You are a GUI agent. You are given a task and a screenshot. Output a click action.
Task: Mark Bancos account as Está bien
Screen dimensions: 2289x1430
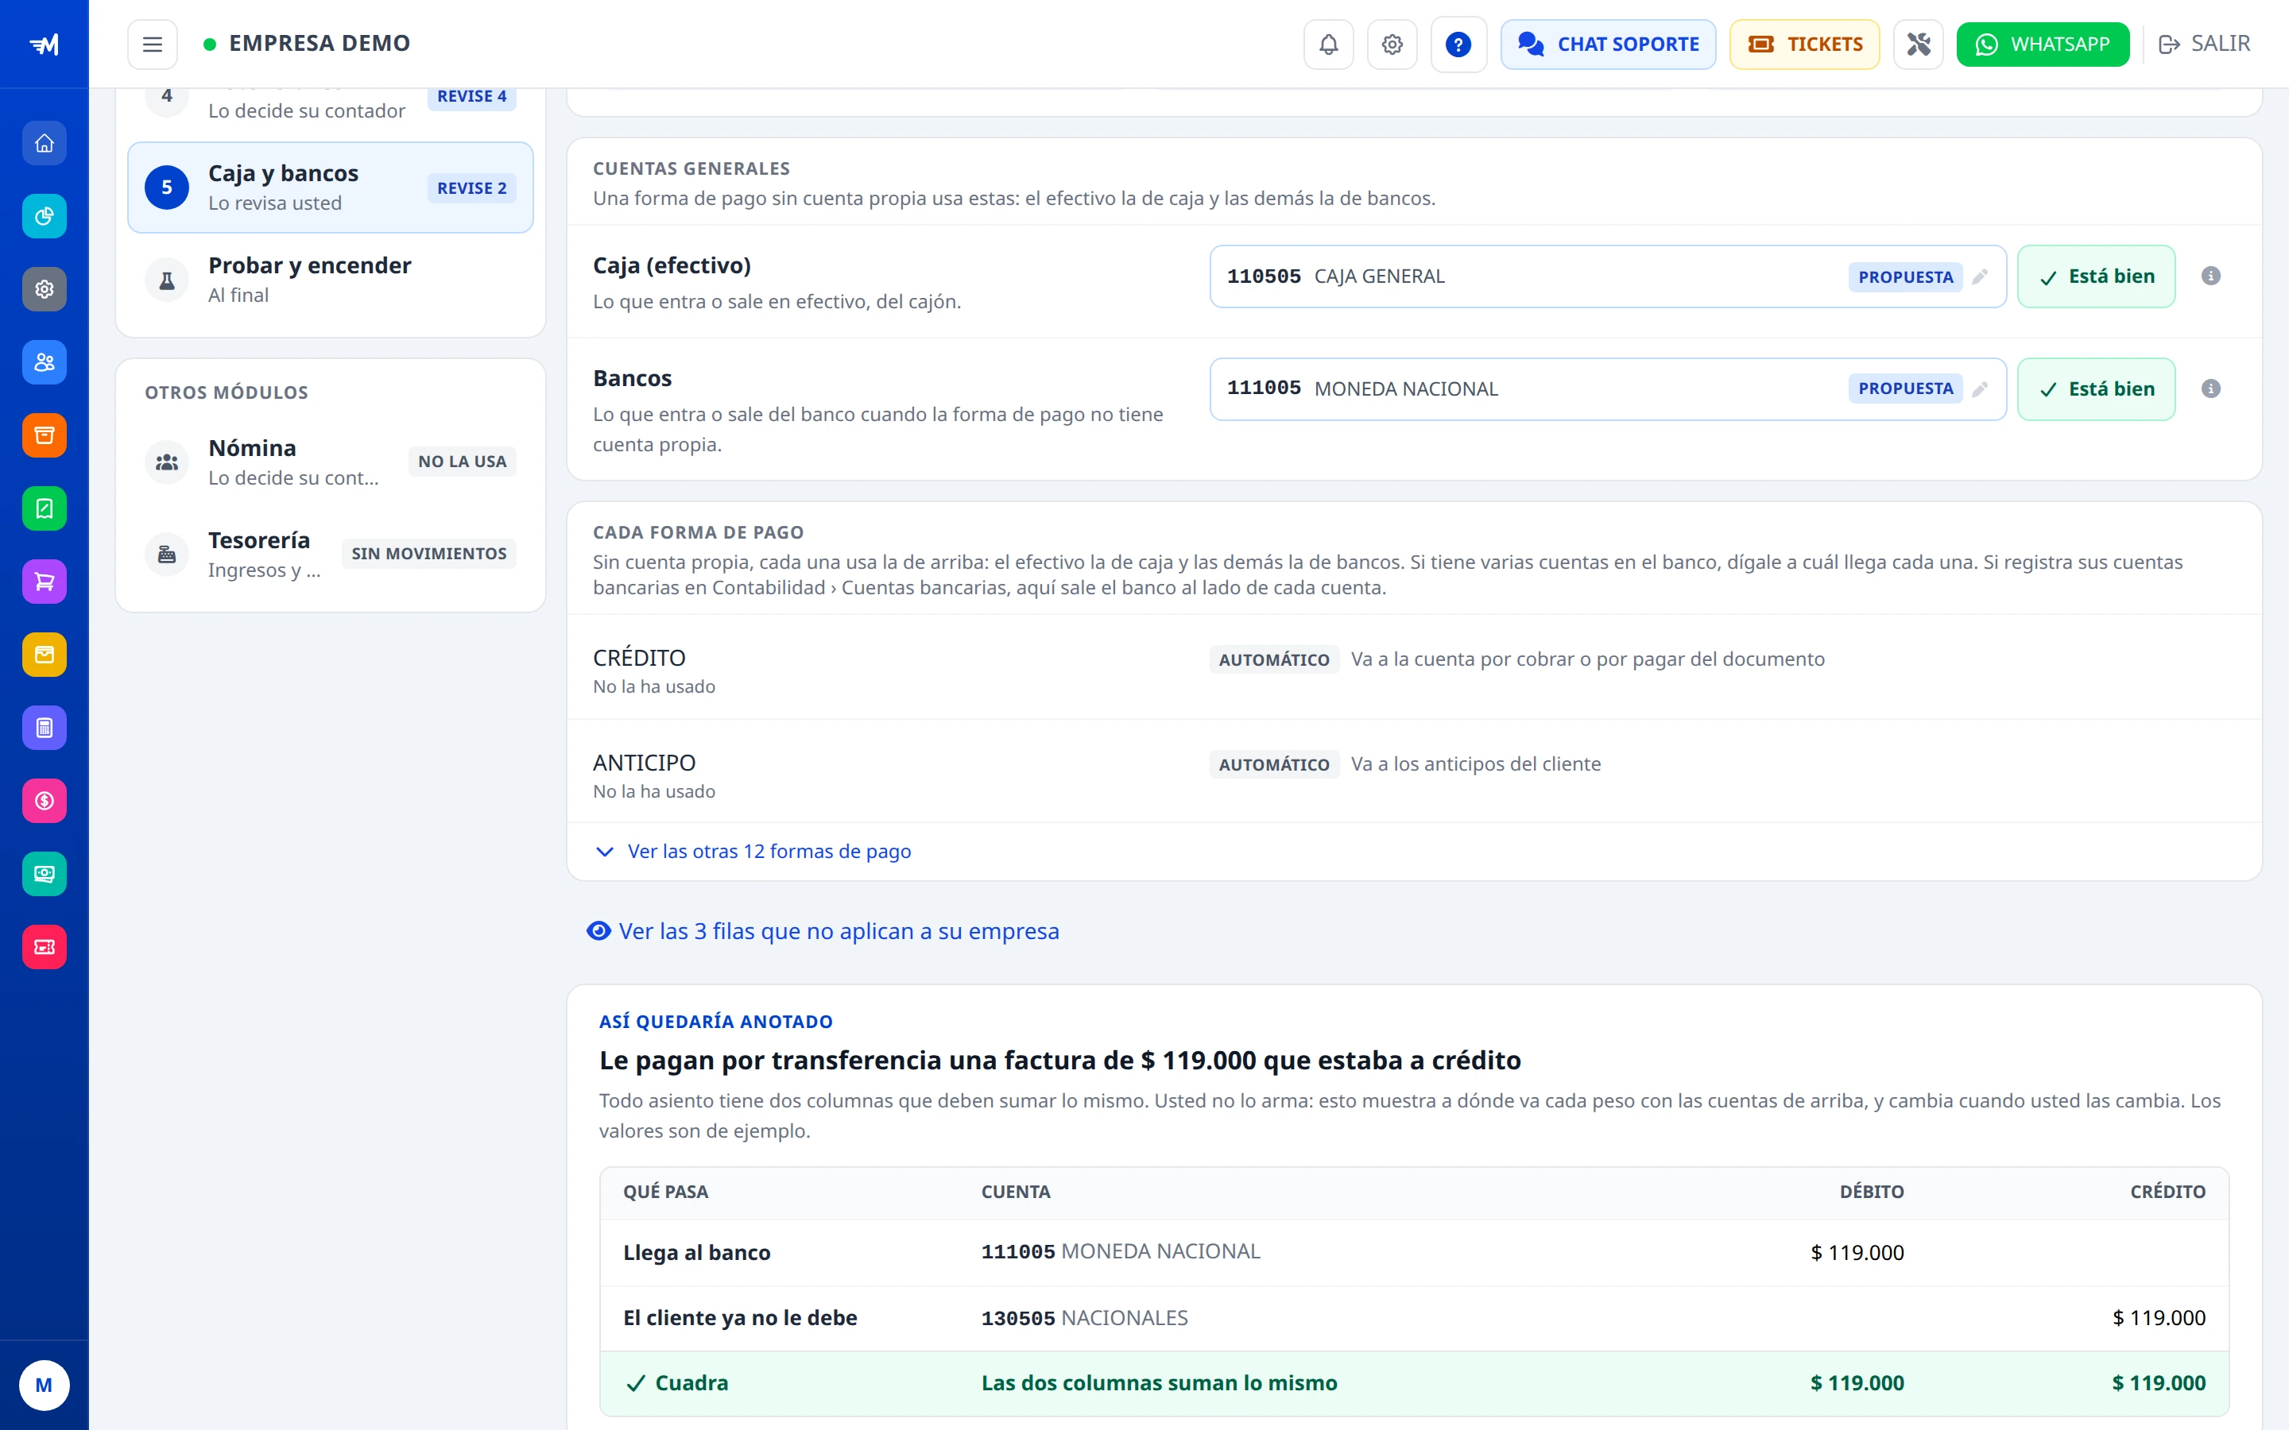point(2096,388)
